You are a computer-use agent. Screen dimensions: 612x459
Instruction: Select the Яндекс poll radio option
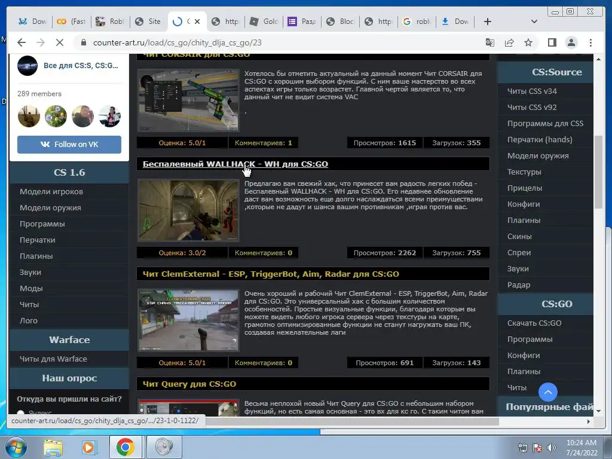pos(21,412)
